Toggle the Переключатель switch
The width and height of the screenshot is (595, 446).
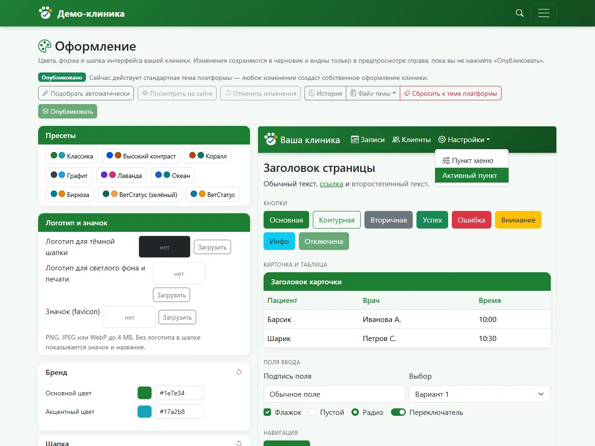click(x=398, y=412)
